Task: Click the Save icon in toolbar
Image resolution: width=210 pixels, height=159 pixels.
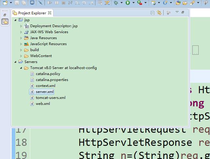Action: click(x=17, y=3)
